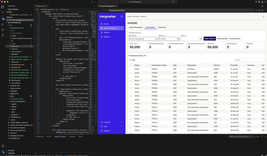The image size is (267, 156).
Task: Collapse the cargowise navigation drawer
Action: coord(122,16)
